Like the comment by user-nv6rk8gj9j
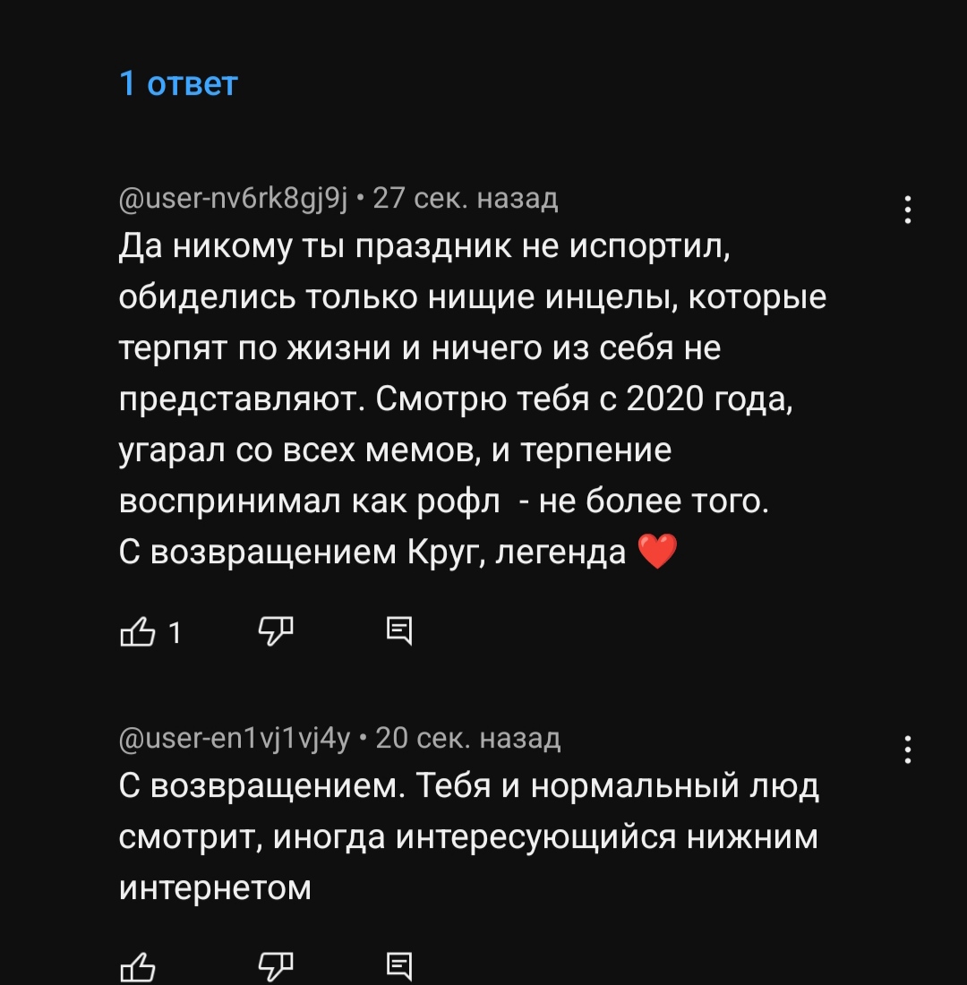The image size is (967, 985). 137,633
